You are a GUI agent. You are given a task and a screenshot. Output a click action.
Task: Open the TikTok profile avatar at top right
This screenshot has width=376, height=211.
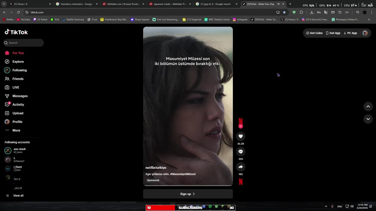365,33
